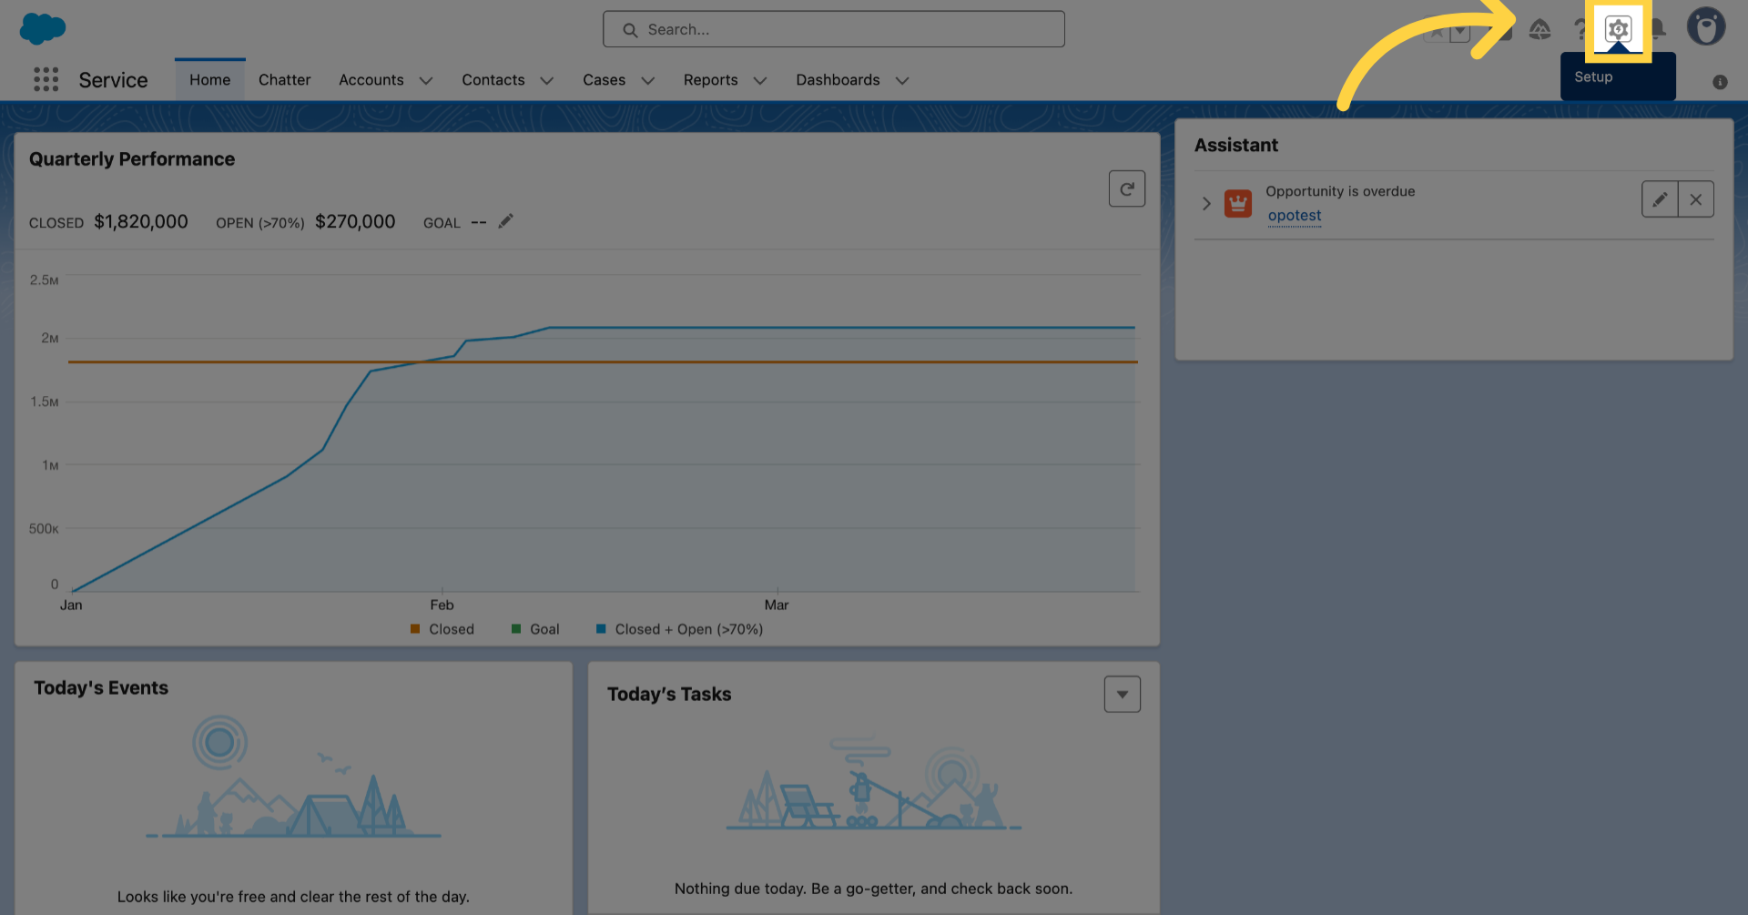
Task: Open the Contacts tab dropdown menu
Action: [x=547, y=80]
